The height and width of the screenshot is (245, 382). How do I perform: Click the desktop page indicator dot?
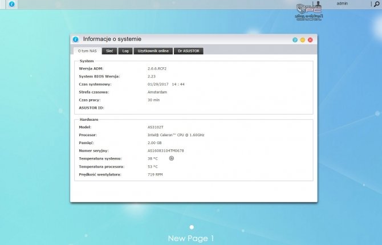coord(192,227)
